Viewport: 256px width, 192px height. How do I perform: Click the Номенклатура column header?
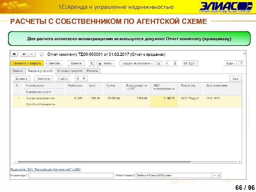click(x=44, y=86)
